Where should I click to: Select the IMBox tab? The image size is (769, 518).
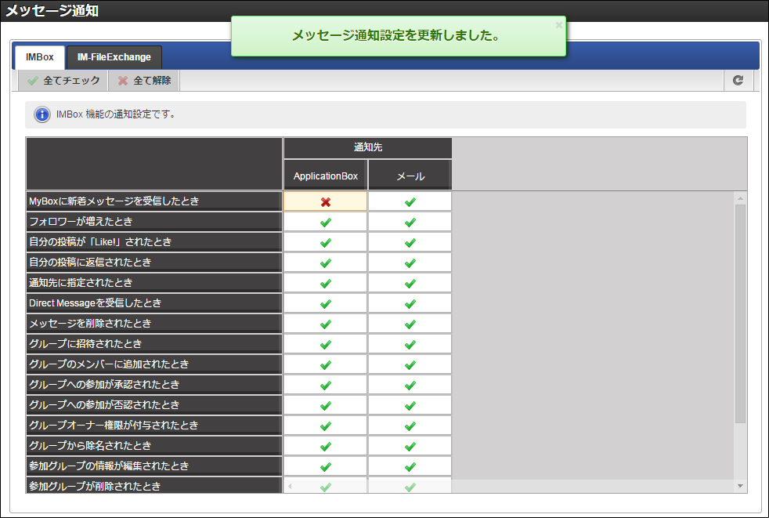coord(40,57)
